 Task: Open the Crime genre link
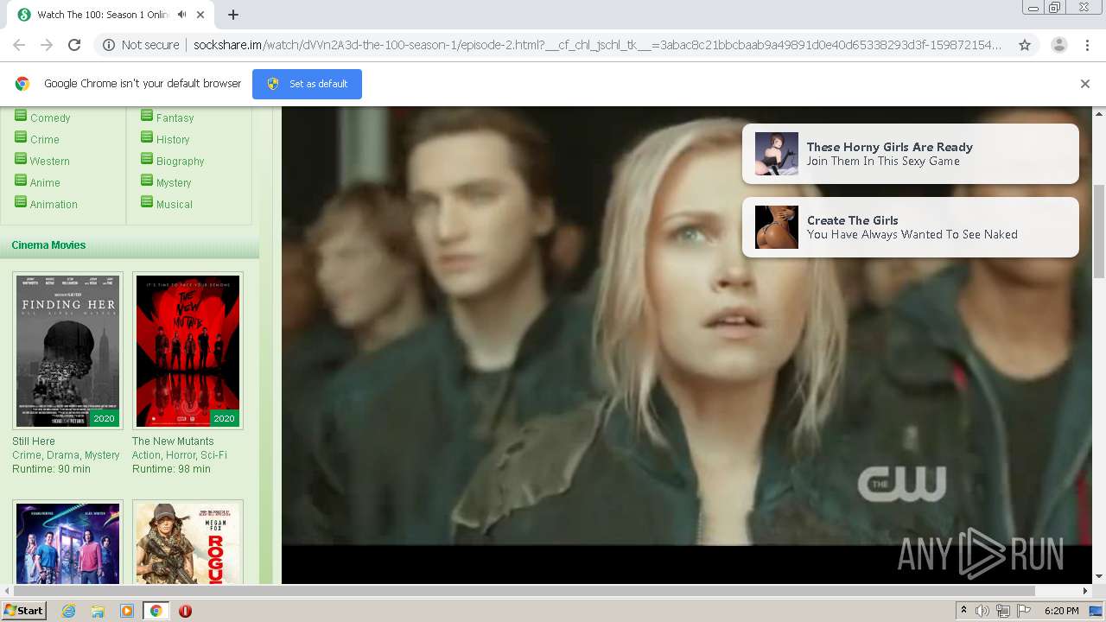point(45,140)
